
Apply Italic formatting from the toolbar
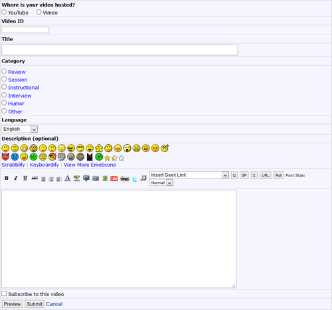[16, 178]
